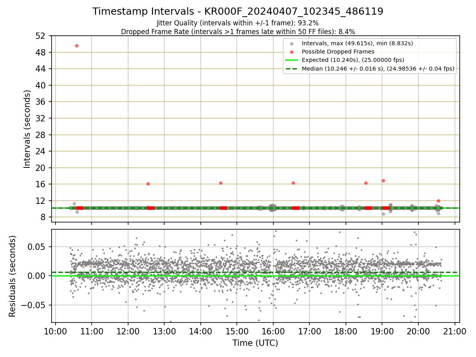Image resolution: width=476 pixels, height=357 pixels.
Task: Click the 15:00 x-axis tick label
Action: point(237,332)
